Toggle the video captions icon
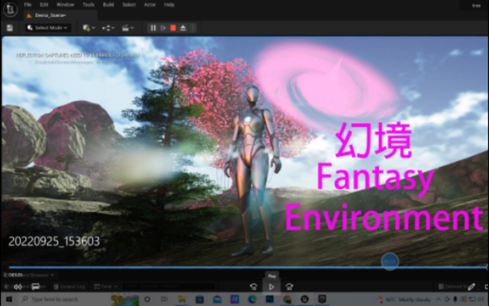Image resolution: width=489 pixels, height=306 pixels. point(36,287)
